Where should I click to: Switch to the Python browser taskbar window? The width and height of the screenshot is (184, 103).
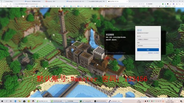tap(57, 101)
